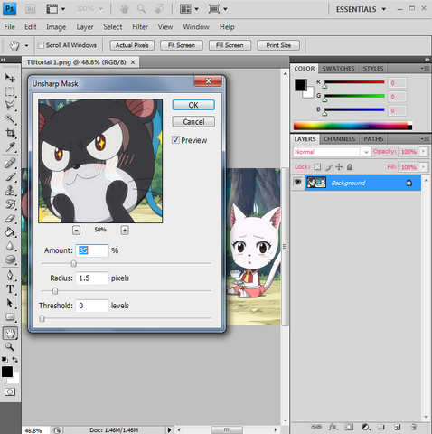Open the Layer menu
The image size is (432, 434).
coord(85,27)
